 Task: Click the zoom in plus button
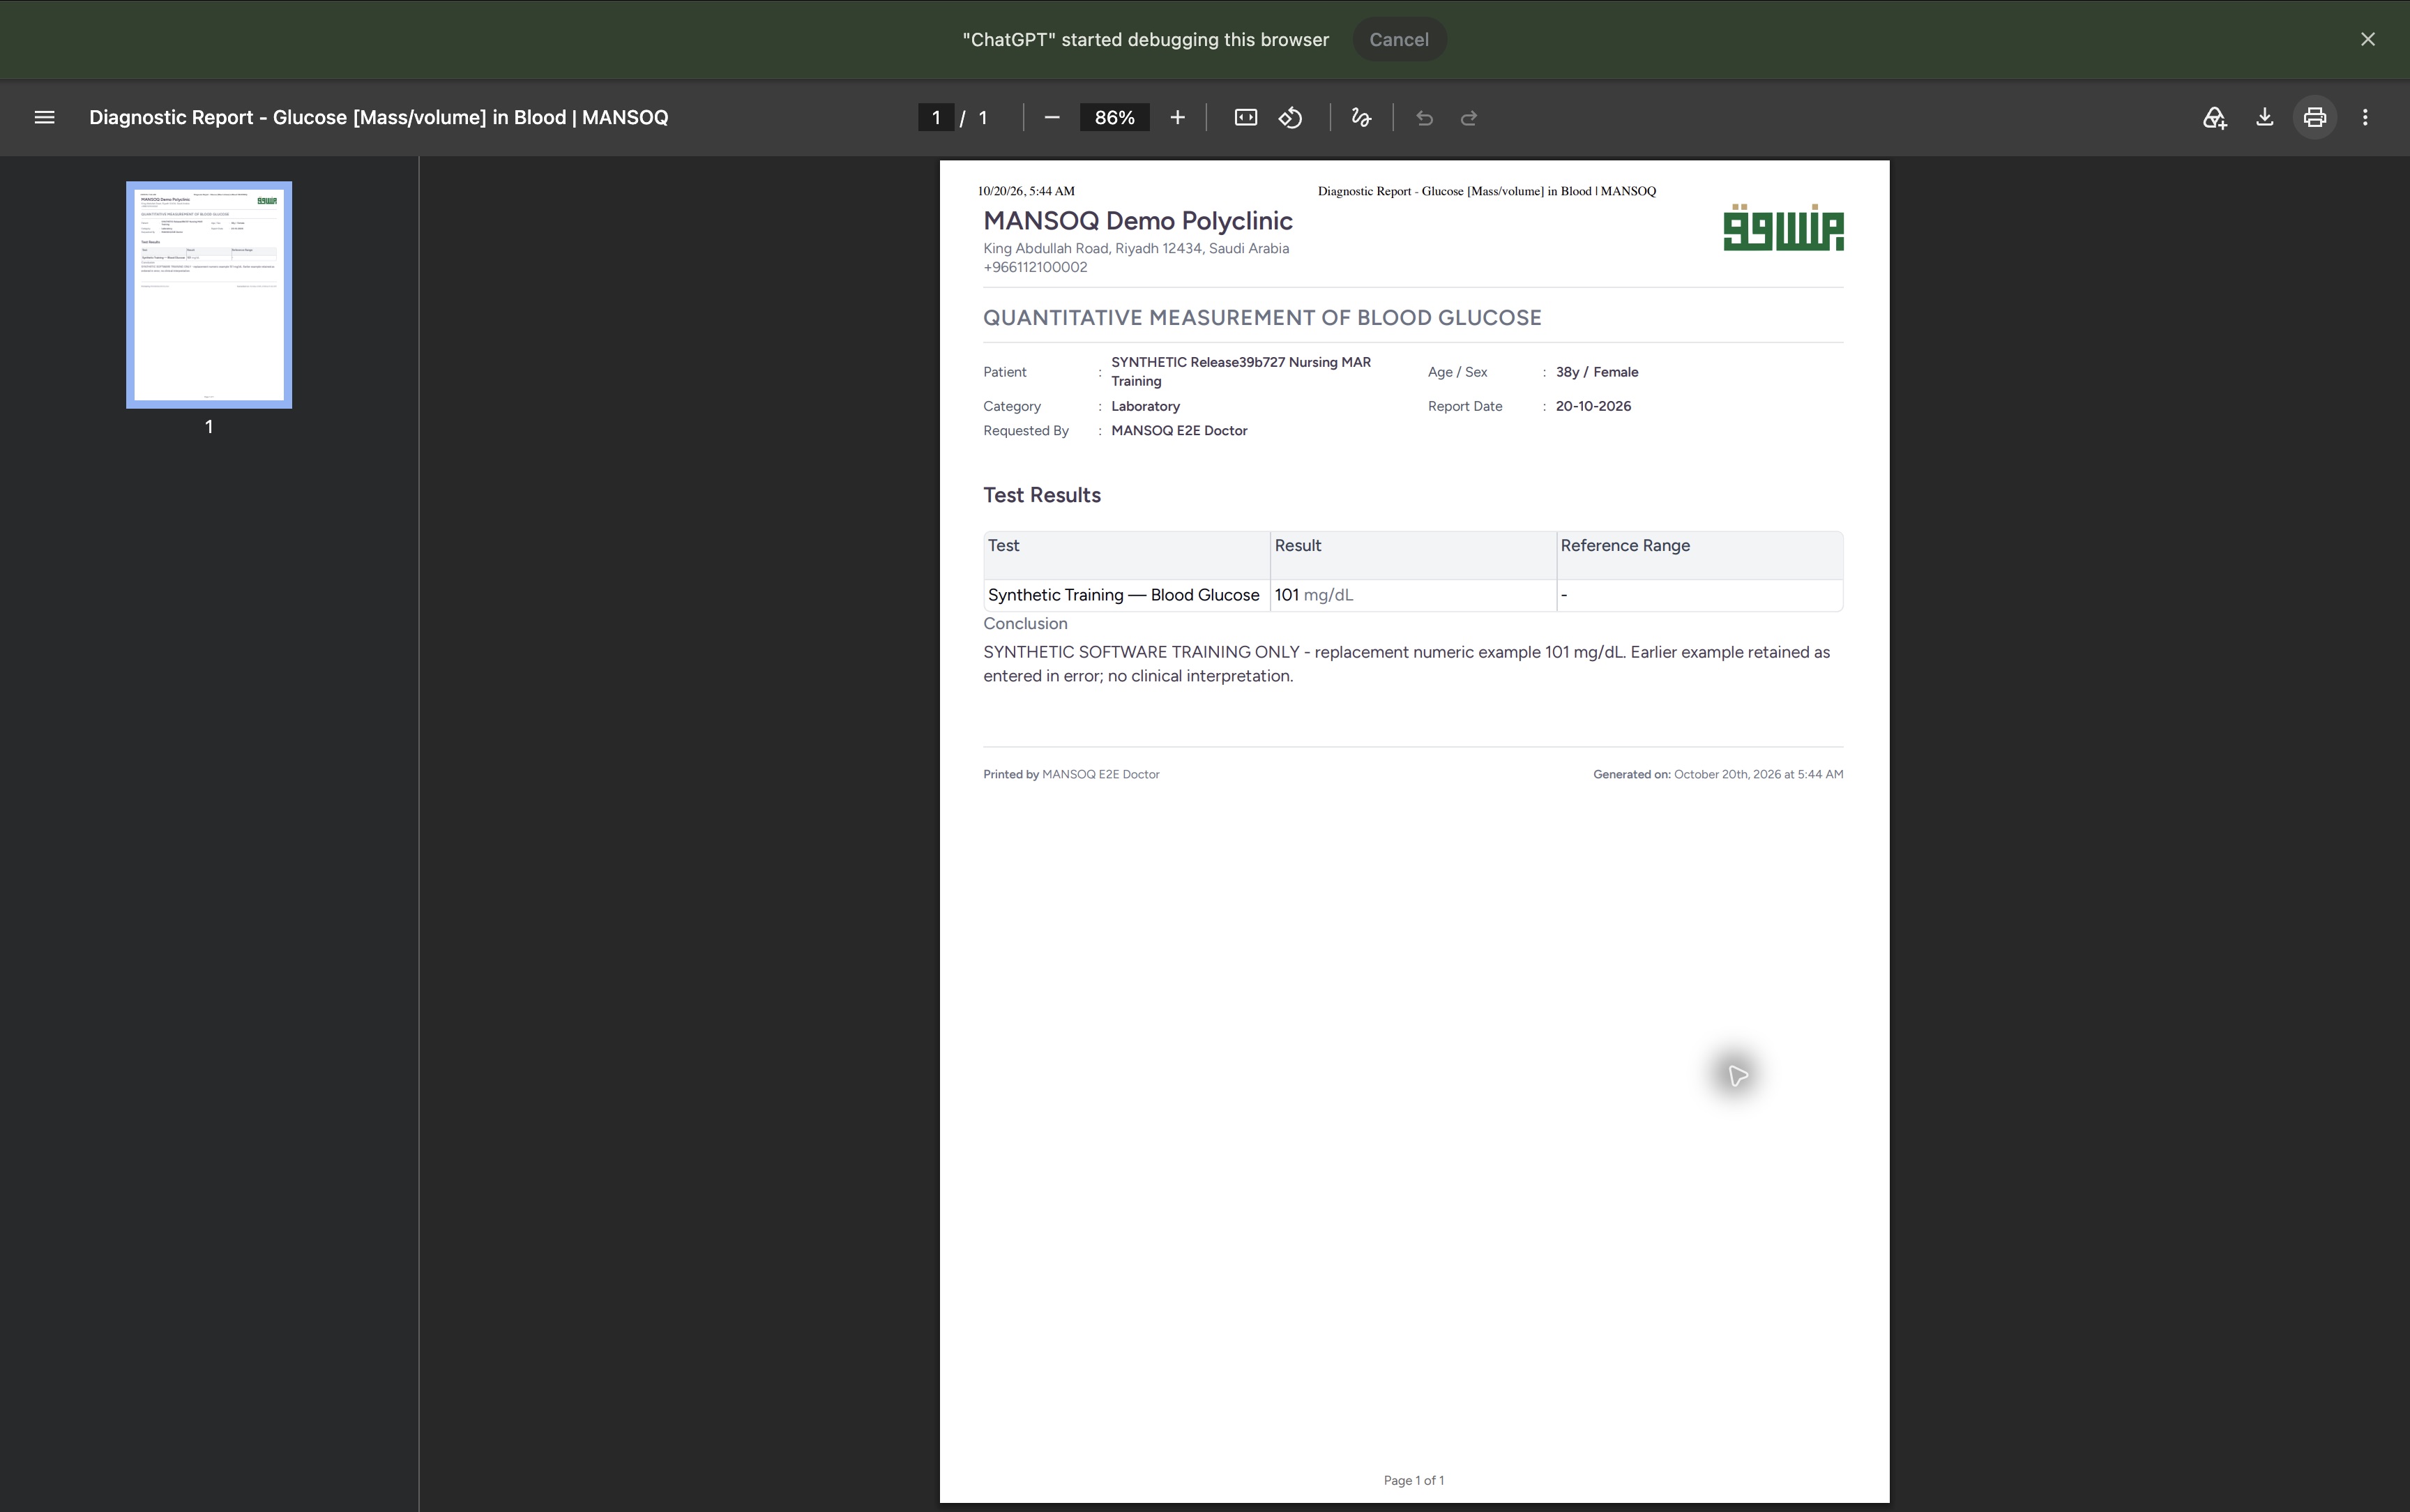click(1178, 118)
